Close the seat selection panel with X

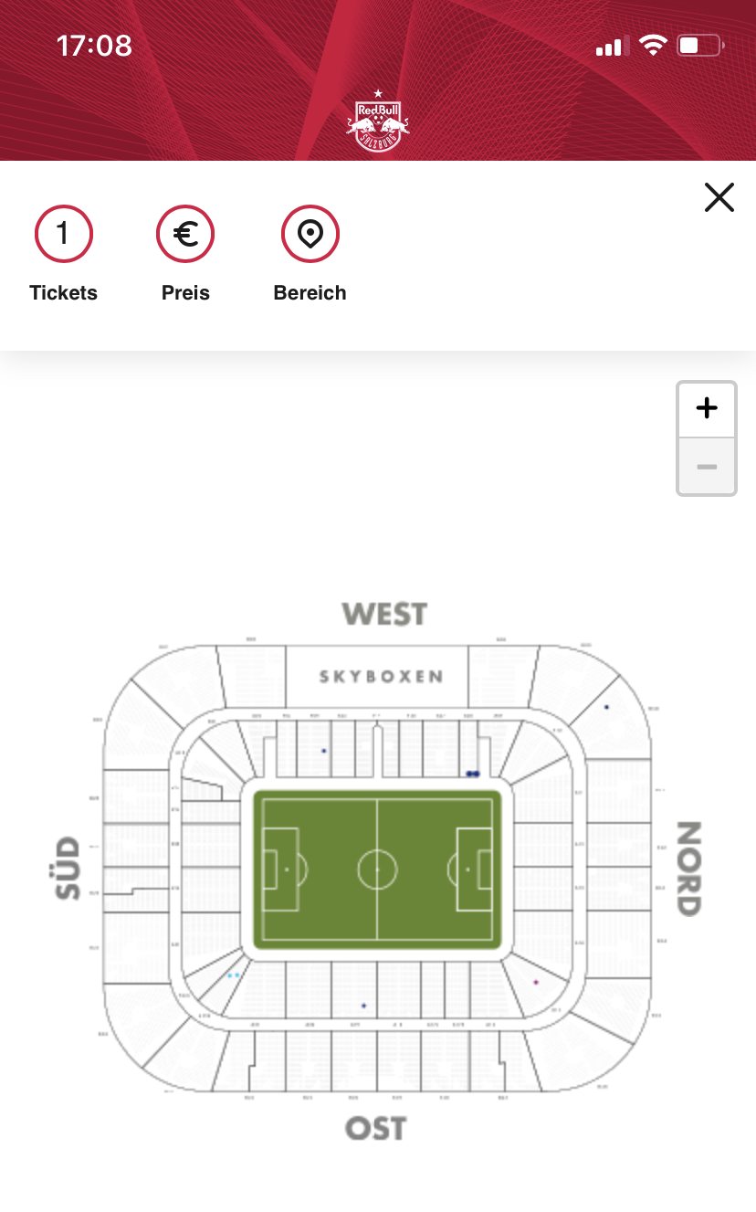[x=719, y=197]
